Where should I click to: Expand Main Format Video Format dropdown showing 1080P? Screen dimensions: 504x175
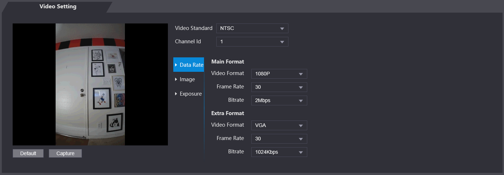[279, 74]
